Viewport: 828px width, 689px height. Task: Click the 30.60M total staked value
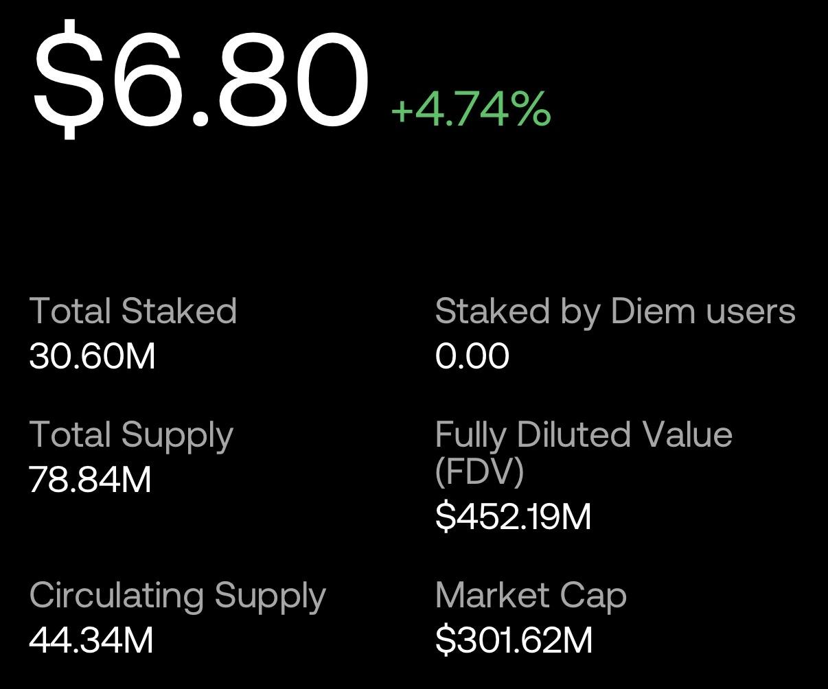point(93,356)
